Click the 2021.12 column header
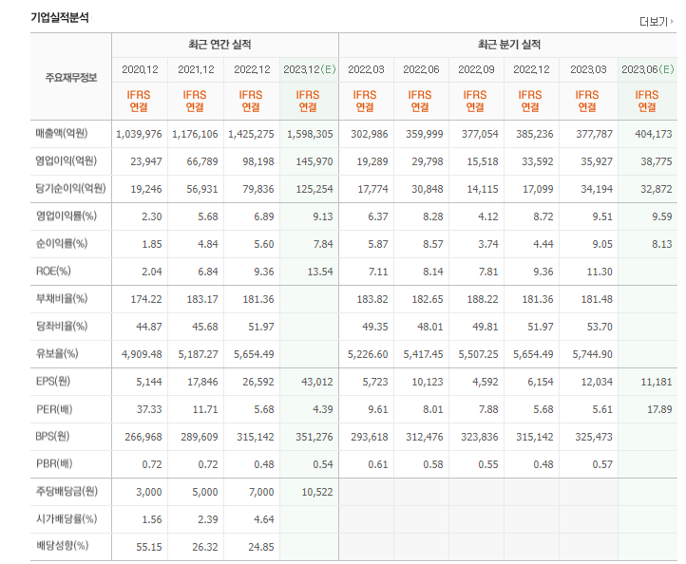The height and width of the screenshot is (564, 686). [196, 69]
